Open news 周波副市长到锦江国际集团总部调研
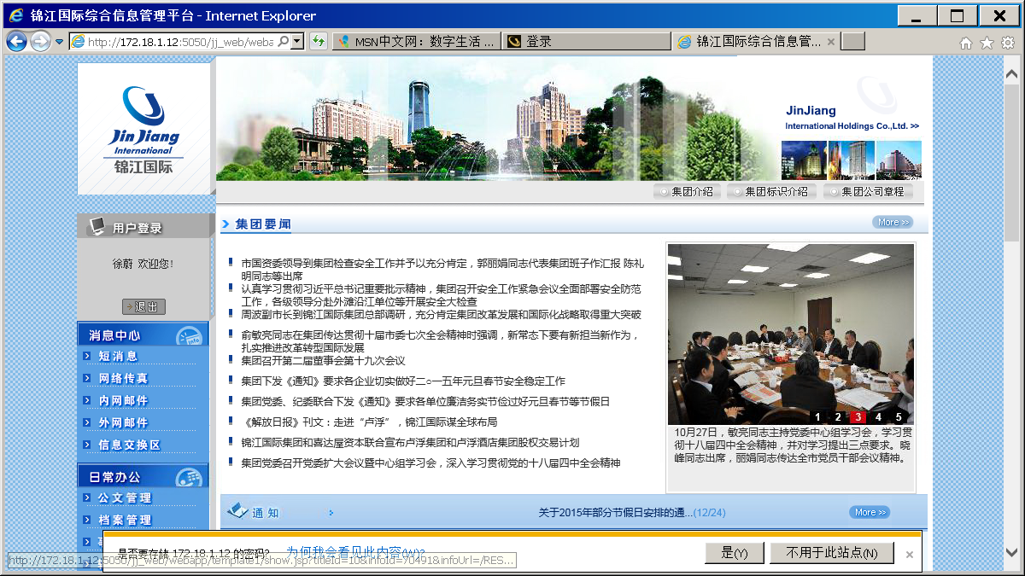Screen dimensions: 1025x576 point(441,314)
